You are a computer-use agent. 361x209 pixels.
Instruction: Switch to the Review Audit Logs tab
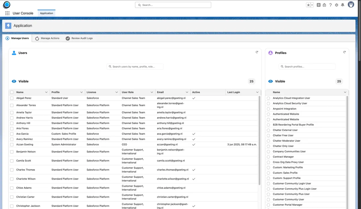79,38
